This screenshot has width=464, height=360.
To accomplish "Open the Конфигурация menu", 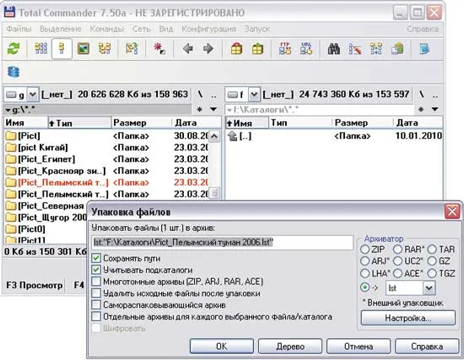I will (x=208, y=29).
